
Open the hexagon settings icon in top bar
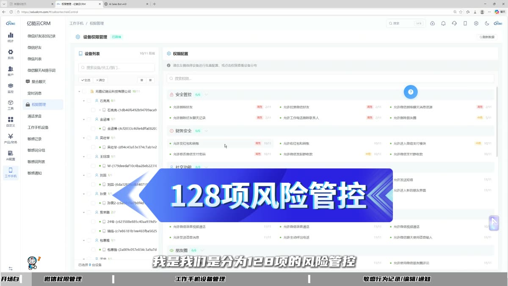(476, 23)
